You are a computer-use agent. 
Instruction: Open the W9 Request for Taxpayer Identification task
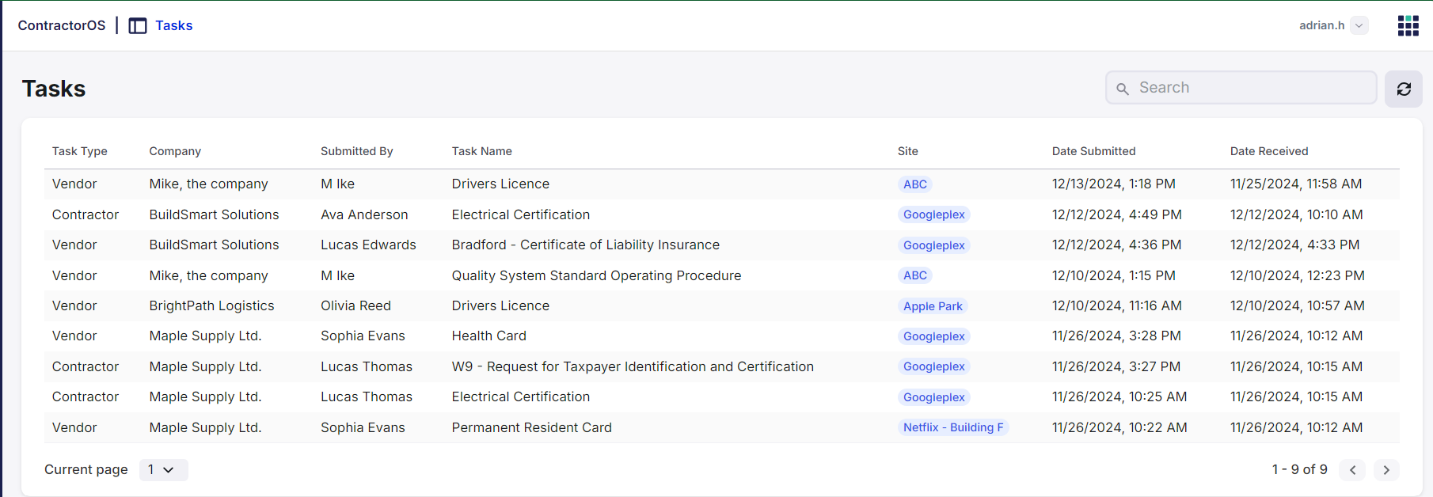pyautogui.click(x=632, y=366)
